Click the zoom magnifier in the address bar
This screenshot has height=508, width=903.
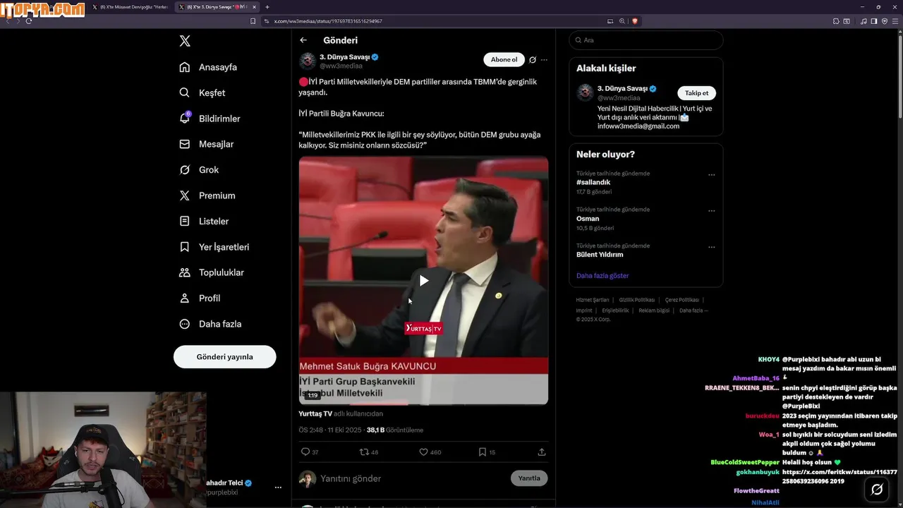point(622,21)
